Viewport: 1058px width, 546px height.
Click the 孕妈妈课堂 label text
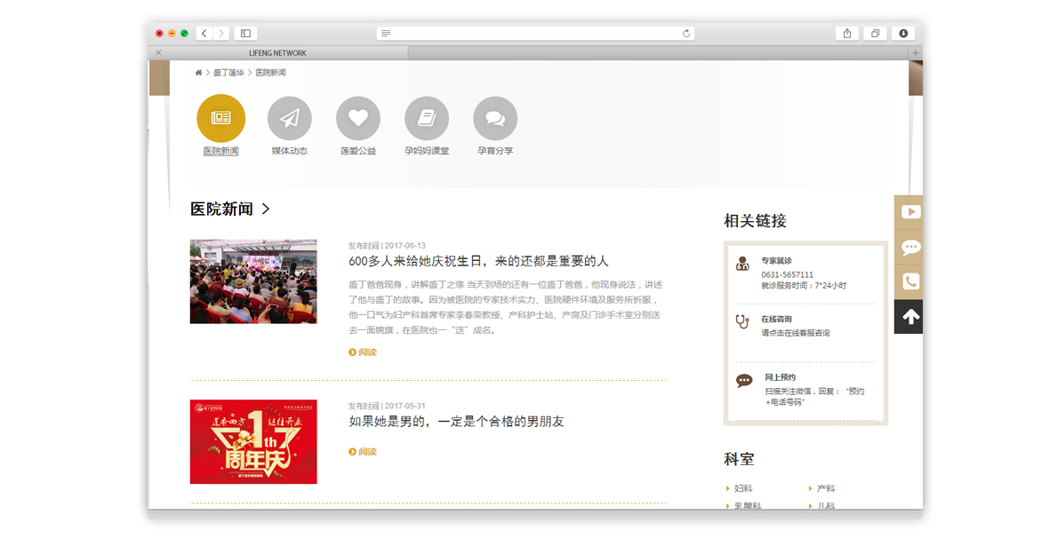[427, 151]
